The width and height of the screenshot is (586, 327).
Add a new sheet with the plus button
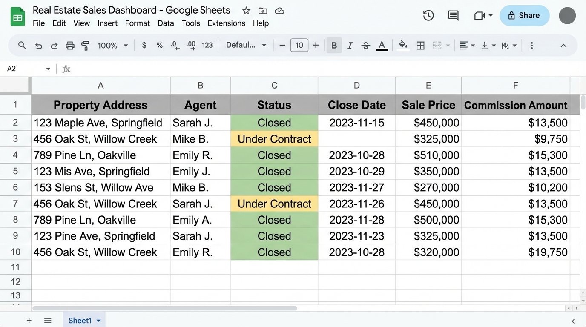(x=29, y=320)
